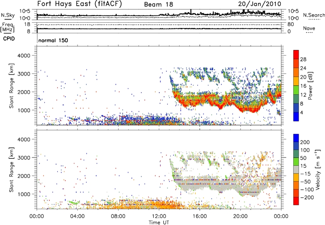Screen dimensions: 325x225
Task: Click the '20' power colorbar label
Action: tap(303, 77)
